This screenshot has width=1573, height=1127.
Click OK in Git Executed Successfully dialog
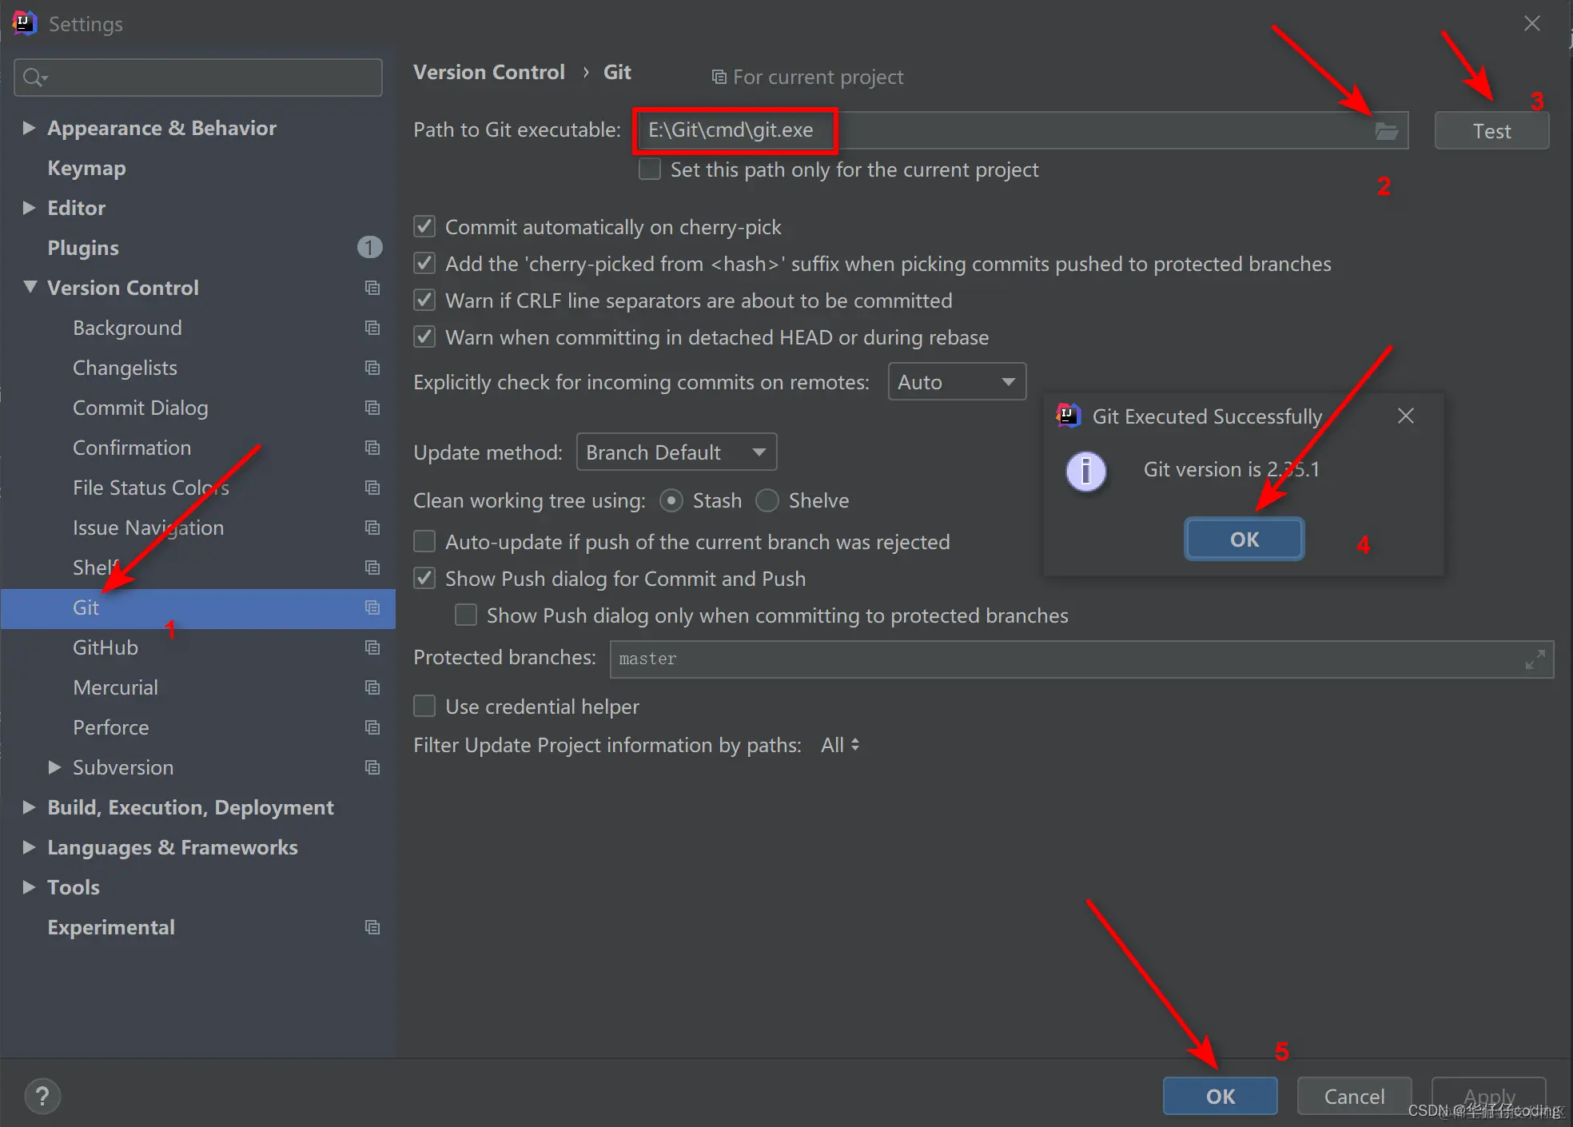(1244, 540)
